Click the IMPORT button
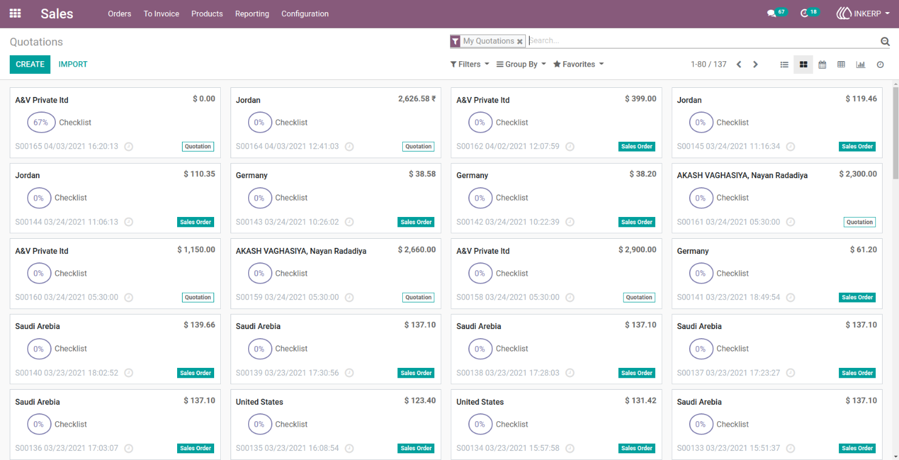This screenshot has height=460, width=899. point(73,64)
